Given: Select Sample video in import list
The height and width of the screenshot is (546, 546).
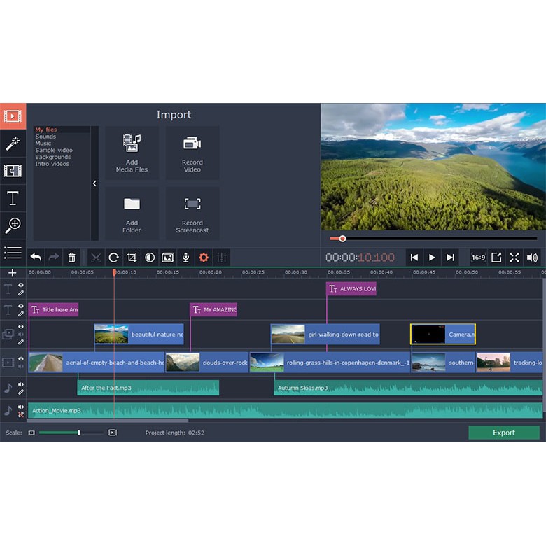Looking at the screenshot, I should point(54,150).
